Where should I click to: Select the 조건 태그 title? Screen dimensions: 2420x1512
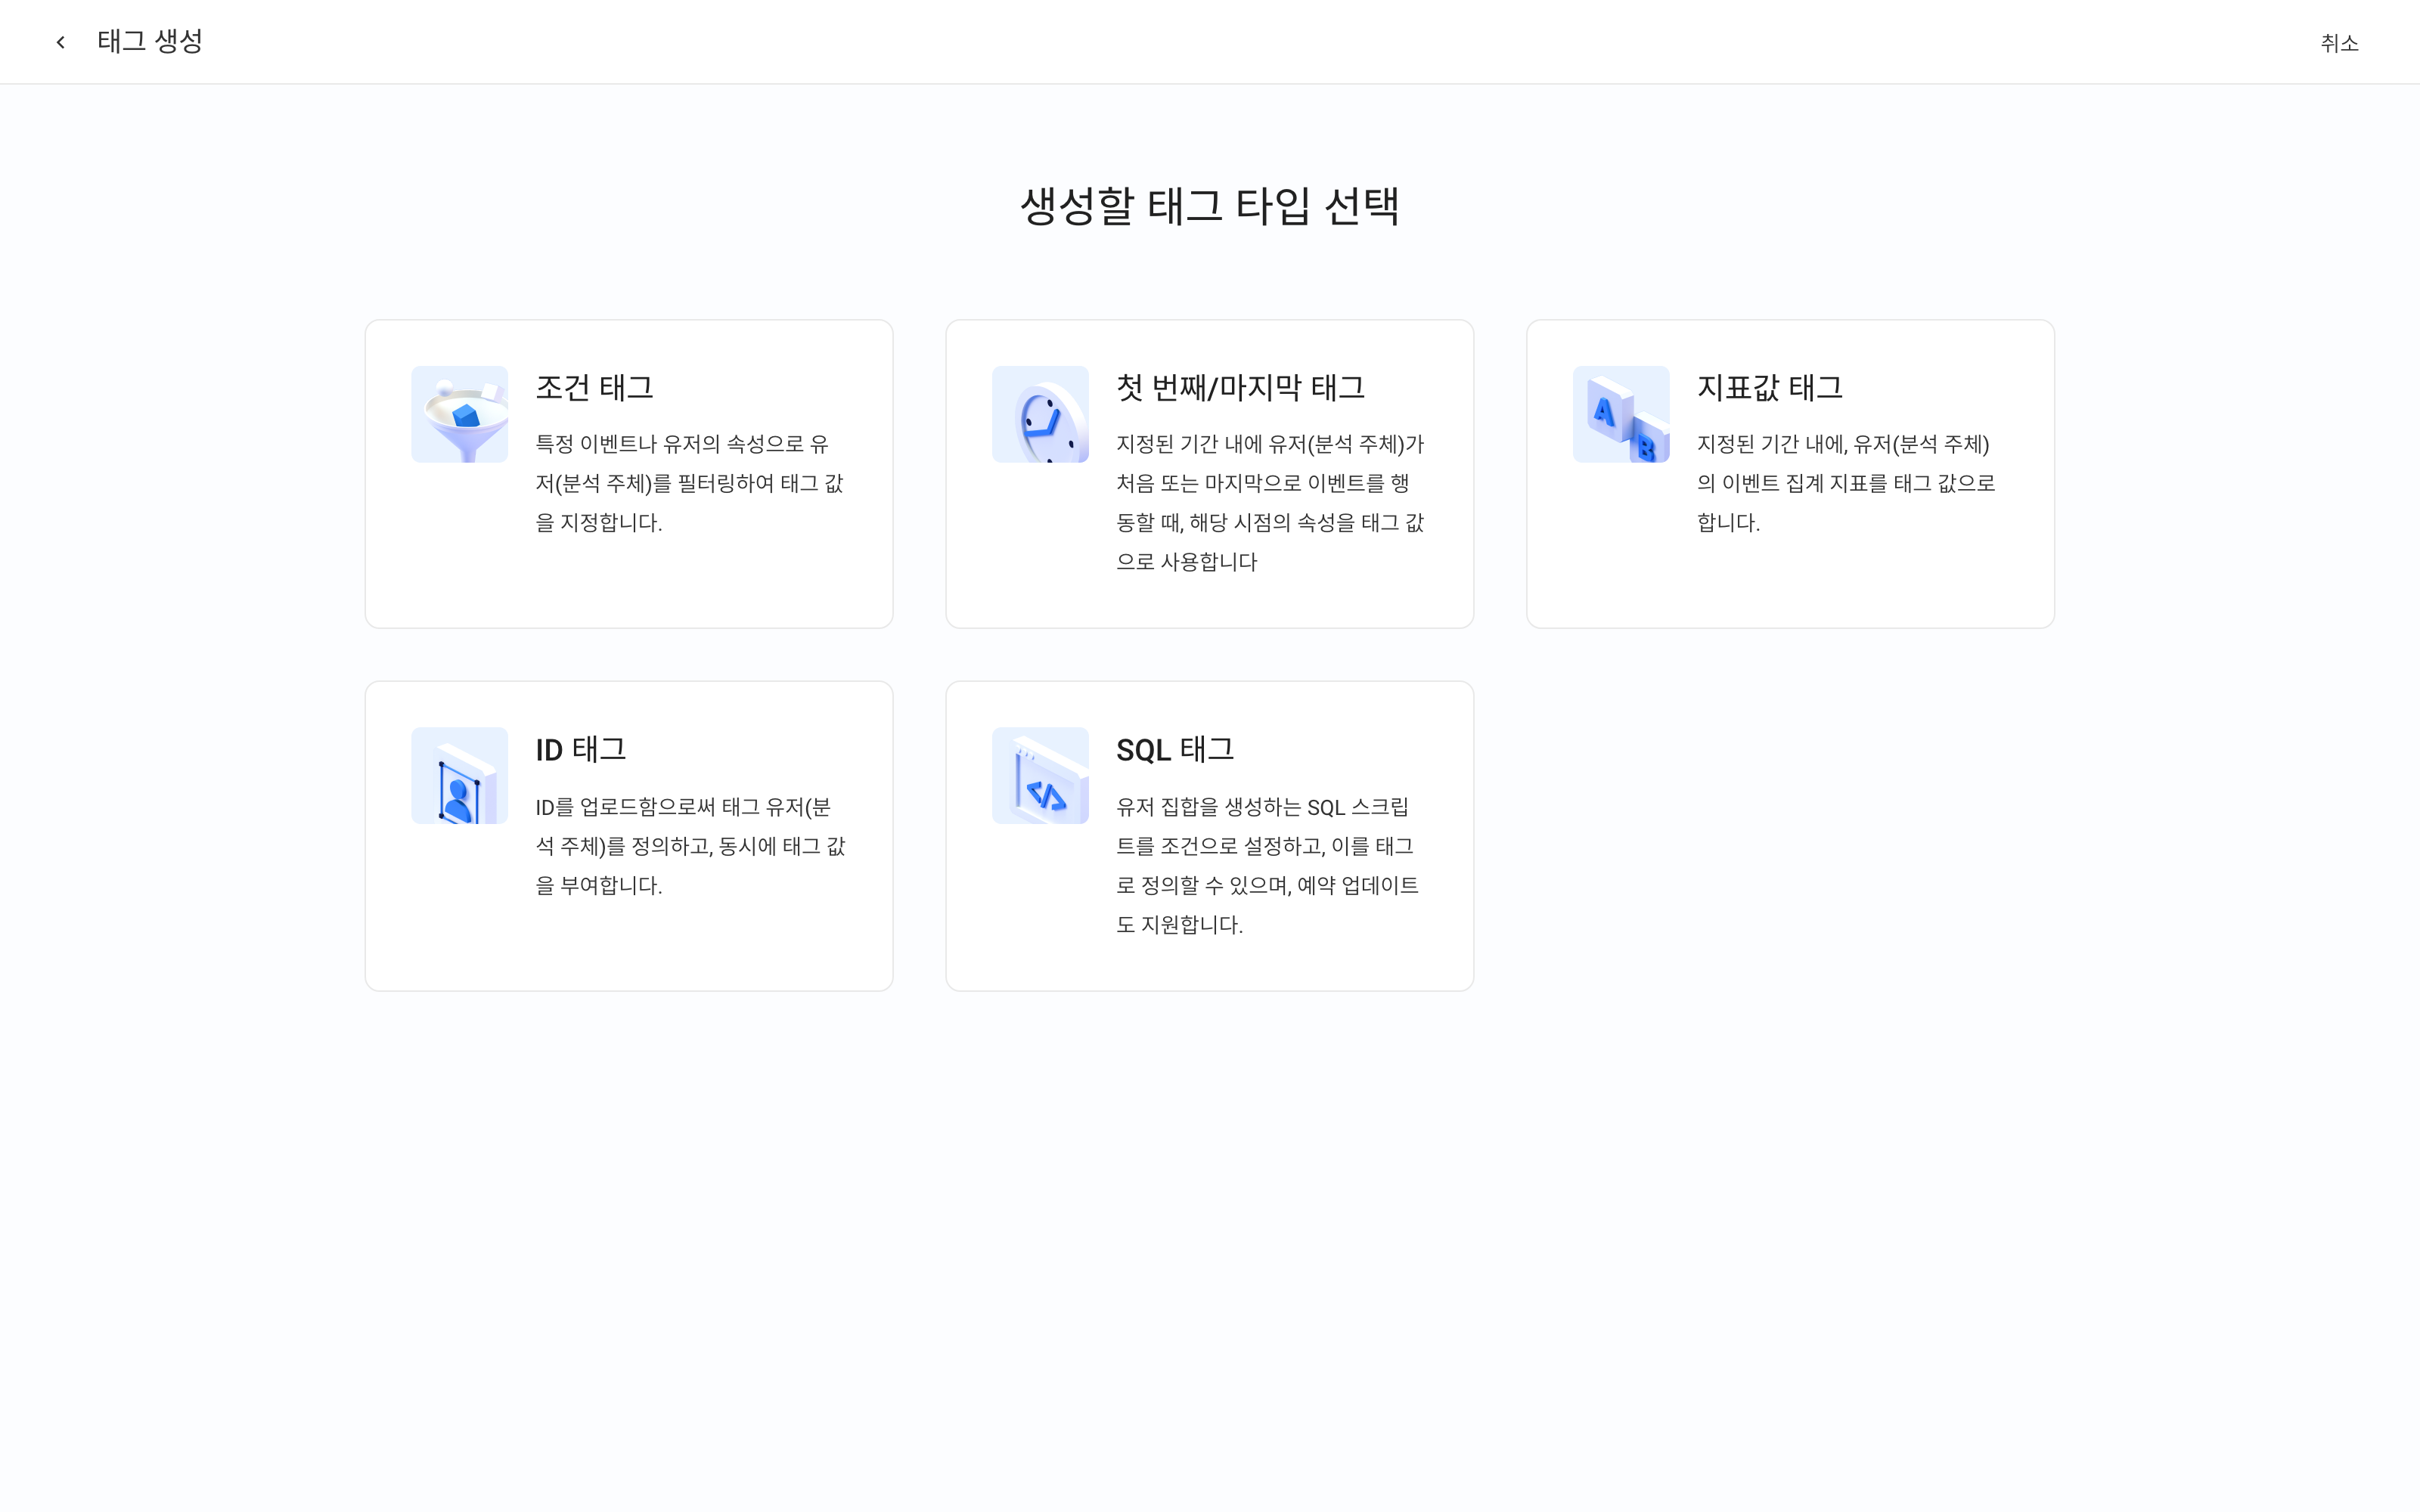click(595, 388)
